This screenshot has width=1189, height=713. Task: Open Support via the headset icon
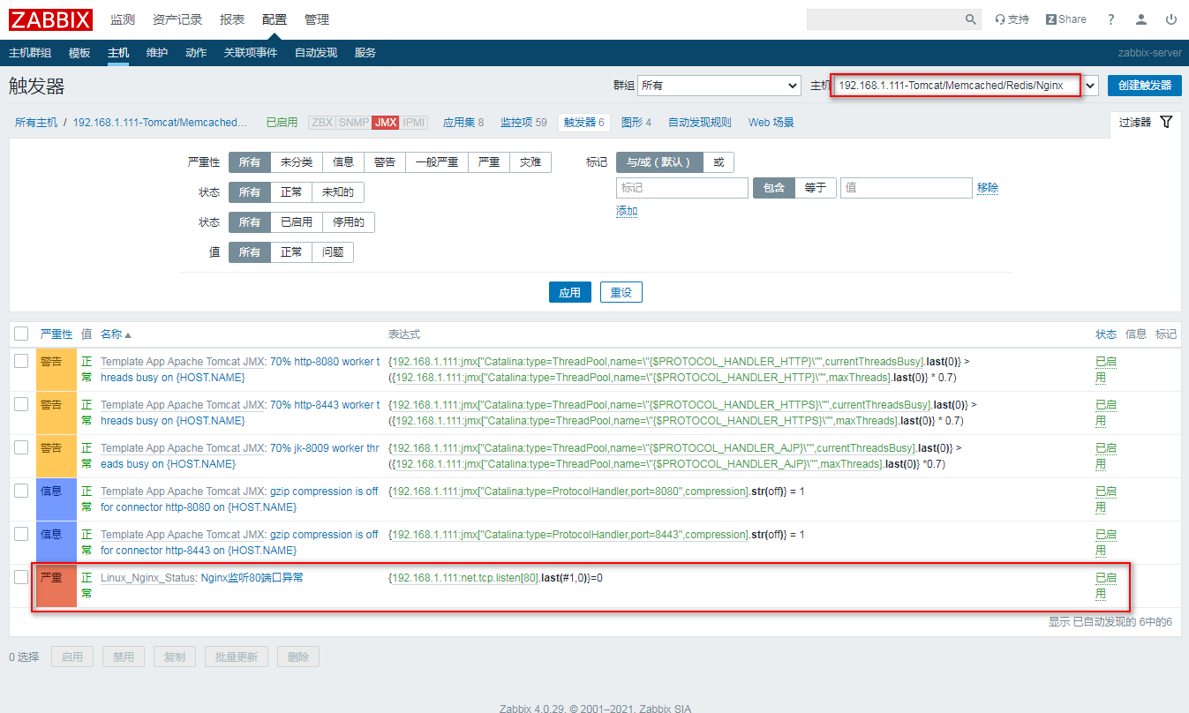pyautogui.click(x=1012, y=19)
